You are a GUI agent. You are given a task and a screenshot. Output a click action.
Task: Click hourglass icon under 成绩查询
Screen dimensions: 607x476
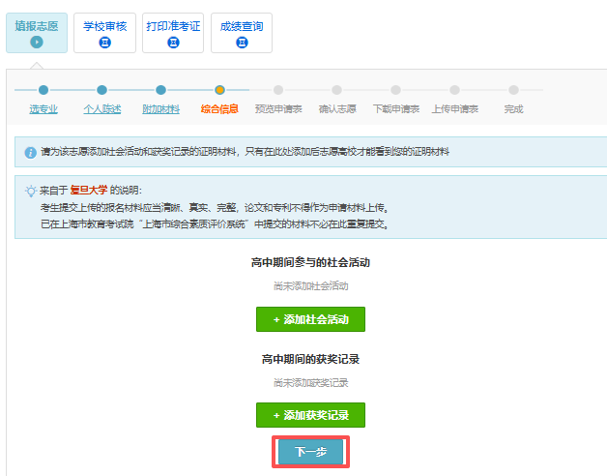click(242, 42)
